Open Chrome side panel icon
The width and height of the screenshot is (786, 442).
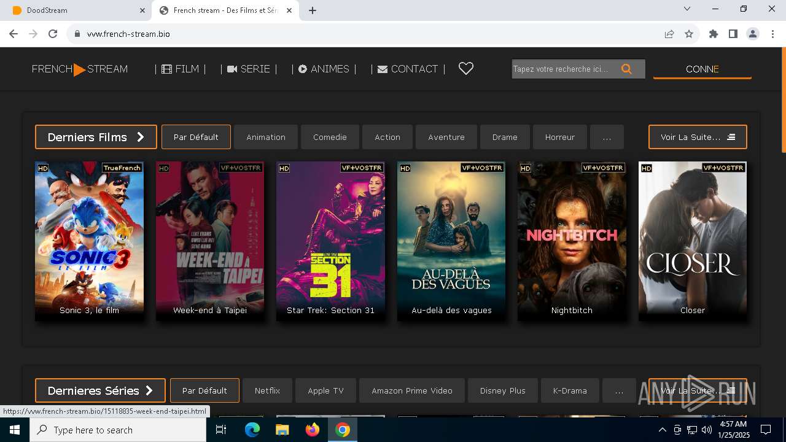pyautogui.click(x=733, y=34)
